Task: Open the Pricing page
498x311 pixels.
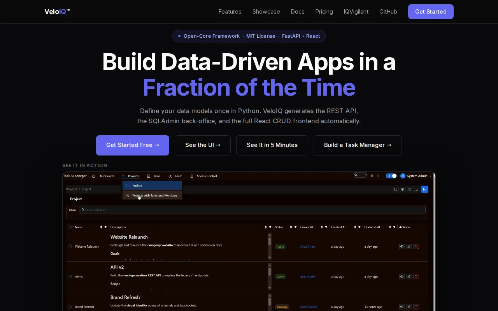Action: 324,12
